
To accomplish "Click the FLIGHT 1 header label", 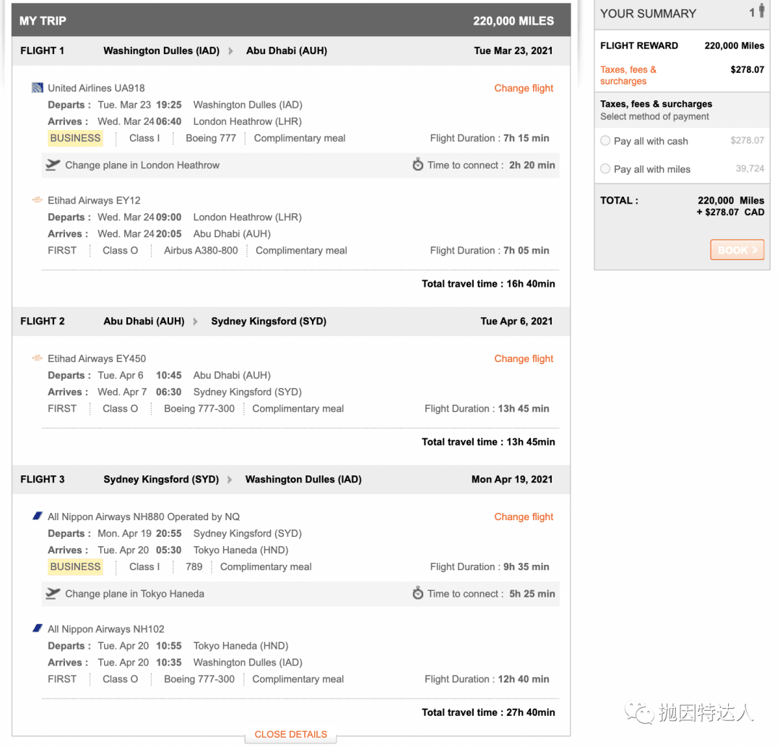I will click(43, 51).
